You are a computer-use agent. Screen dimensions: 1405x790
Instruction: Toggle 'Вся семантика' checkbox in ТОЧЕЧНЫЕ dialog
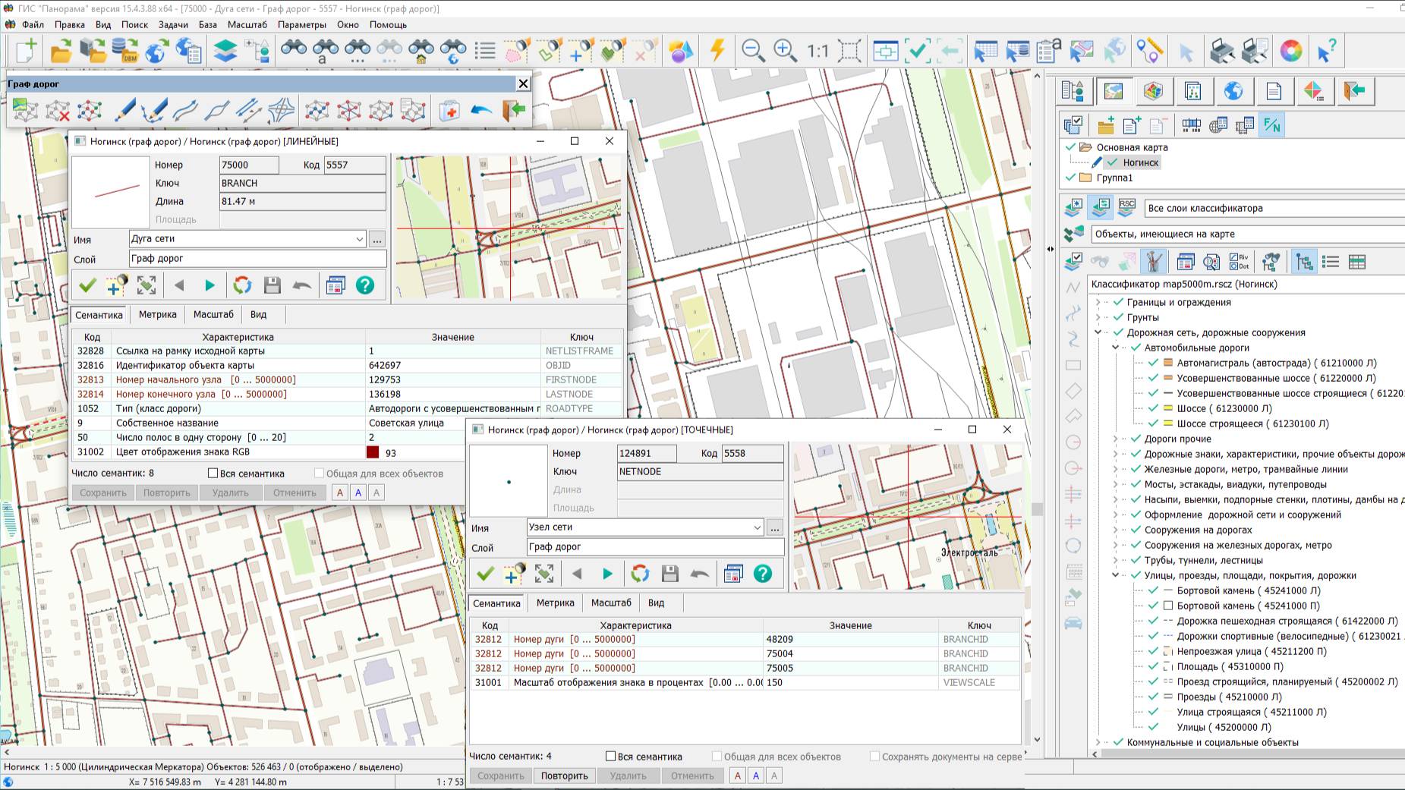click(x=610, y=757)
